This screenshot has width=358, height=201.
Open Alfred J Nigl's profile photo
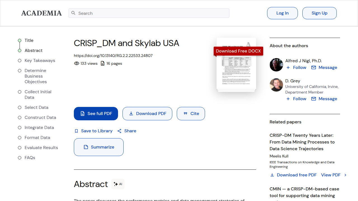276,65
